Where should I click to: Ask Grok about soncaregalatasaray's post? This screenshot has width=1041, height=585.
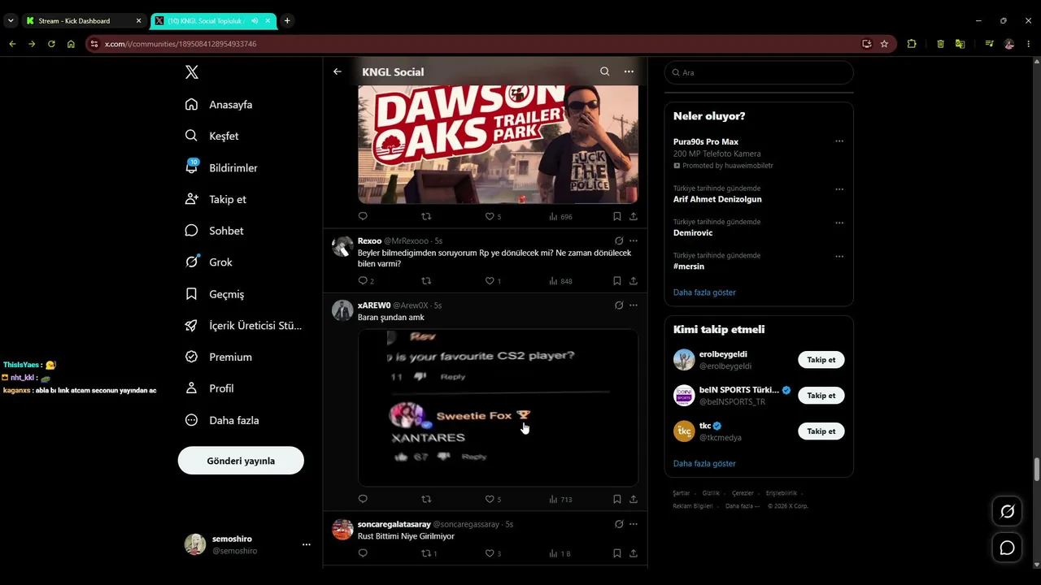tap(619, 524)
